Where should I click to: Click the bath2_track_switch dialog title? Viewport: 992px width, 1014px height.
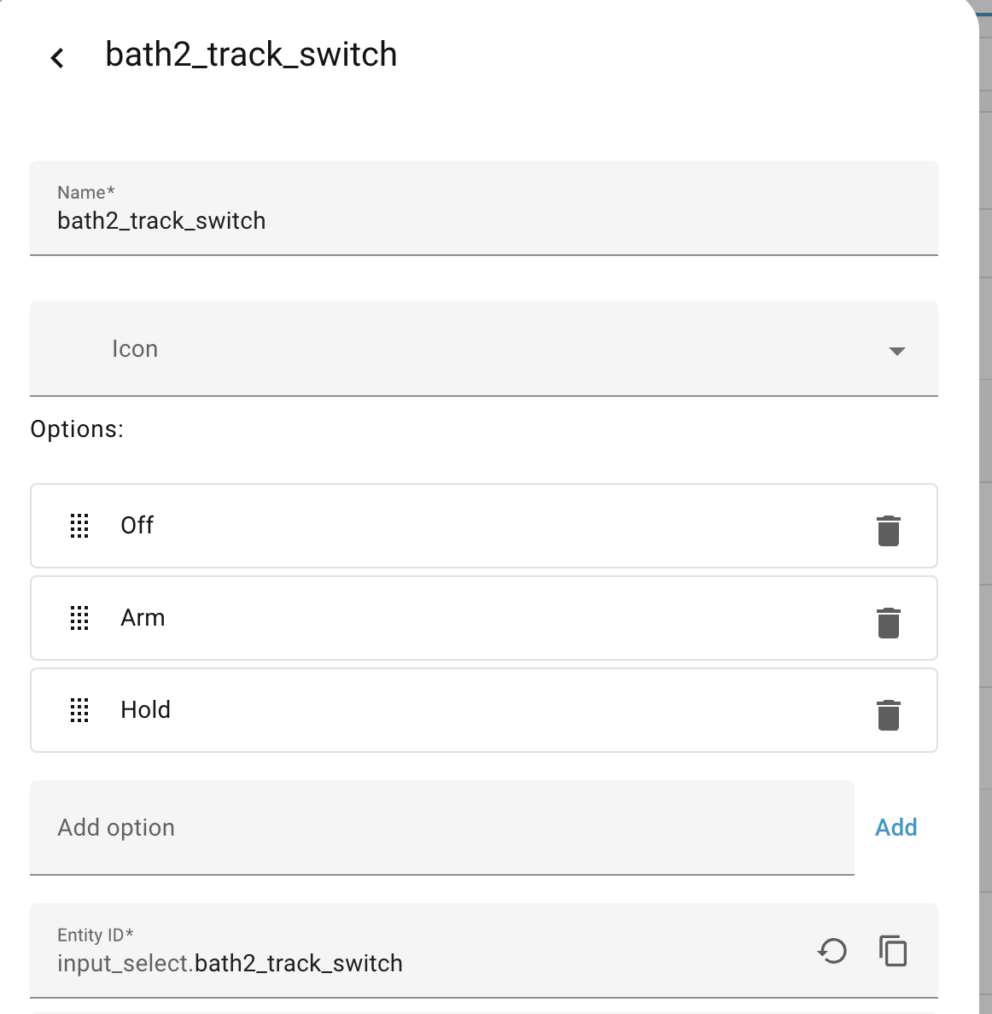(x=251, y=55)
